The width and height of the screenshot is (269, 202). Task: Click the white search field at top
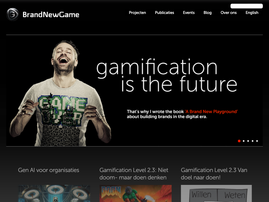click(246, 6)
